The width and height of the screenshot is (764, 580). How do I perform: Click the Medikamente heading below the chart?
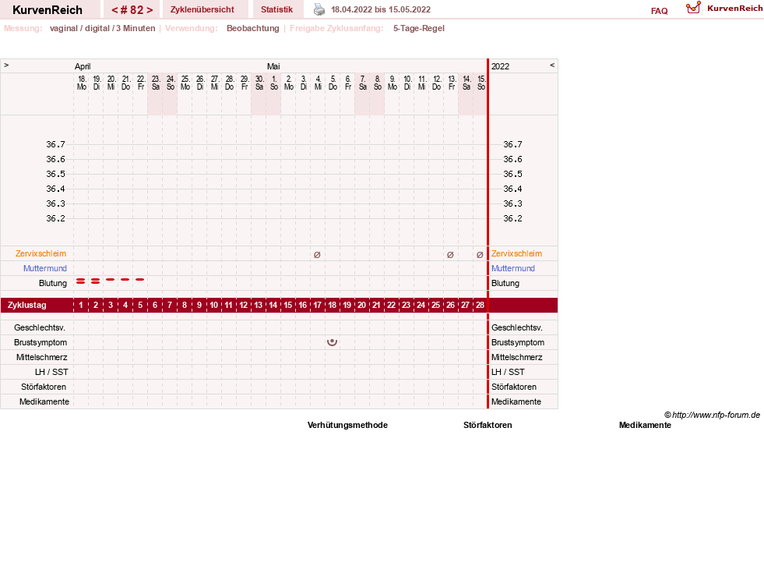point(645,425)
